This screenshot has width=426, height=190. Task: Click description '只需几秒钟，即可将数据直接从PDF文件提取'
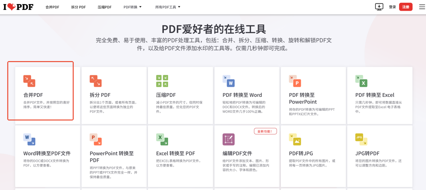click(379, 107)
